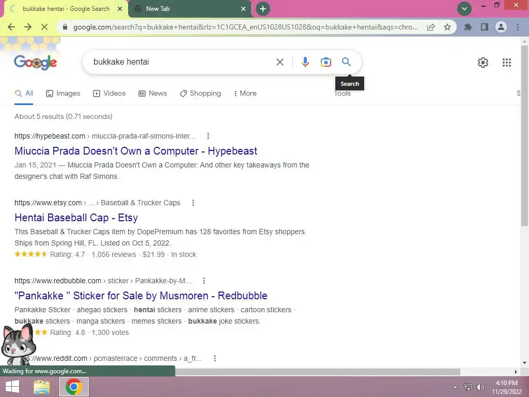Stop loading the page
This screenshot has height=397, width=529.
(44, 27)
